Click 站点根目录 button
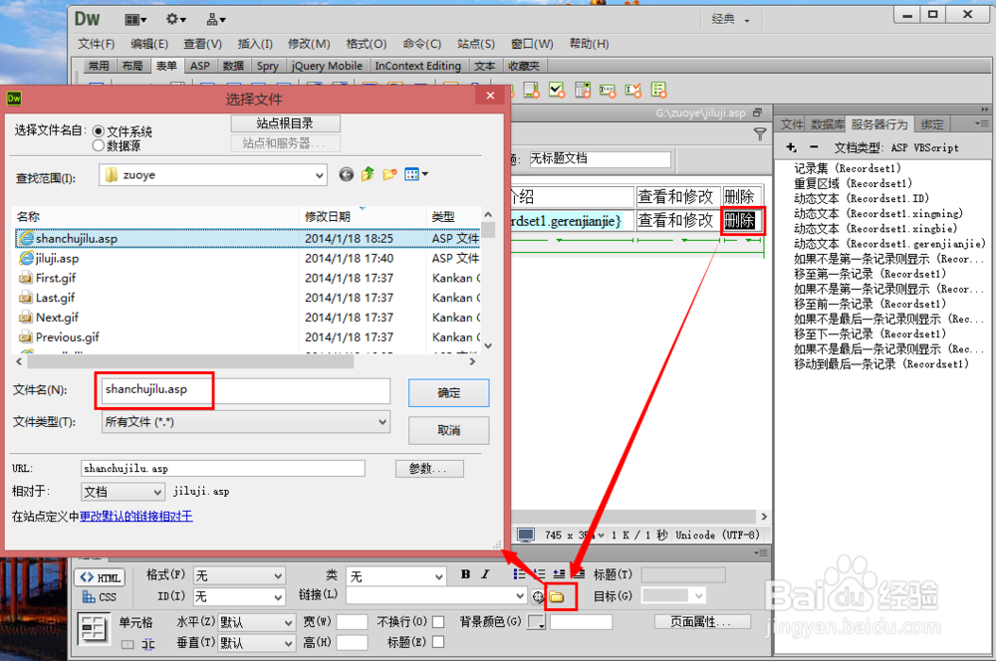The width and height of the screenshot is (996, 661). (x=285, y=123)
